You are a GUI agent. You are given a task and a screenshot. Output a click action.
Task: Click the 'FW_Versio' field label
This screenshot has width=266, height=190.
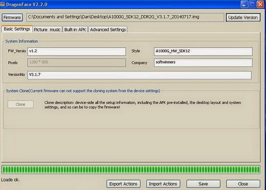click(17, 51)
